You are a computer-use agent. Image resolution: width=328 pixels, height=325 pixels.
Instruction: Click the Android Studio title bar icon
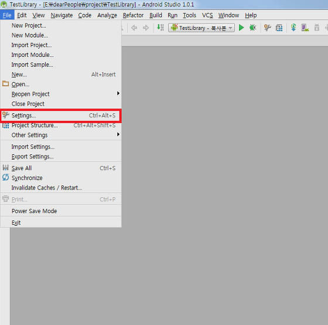(x=4, y=4)
